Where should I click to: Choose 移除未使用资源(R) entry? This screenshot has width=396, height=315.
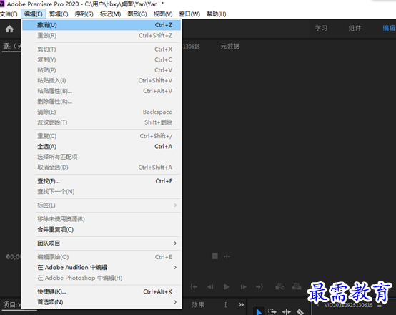[102, 219]
